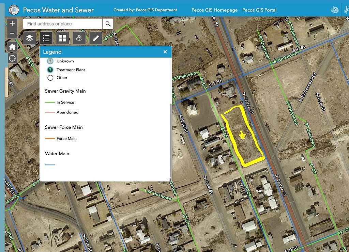The width and height of the screenshot is (349, 252).
Task: Click the location sharing pin tool
Action: (x=79, y=38)
